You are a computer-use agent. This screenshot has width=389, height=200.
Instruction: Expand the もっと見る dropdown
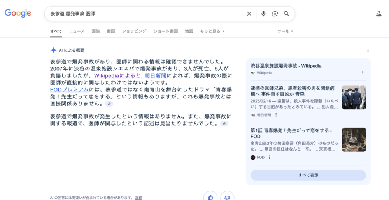pyautogui.click(x=212, y=31)
